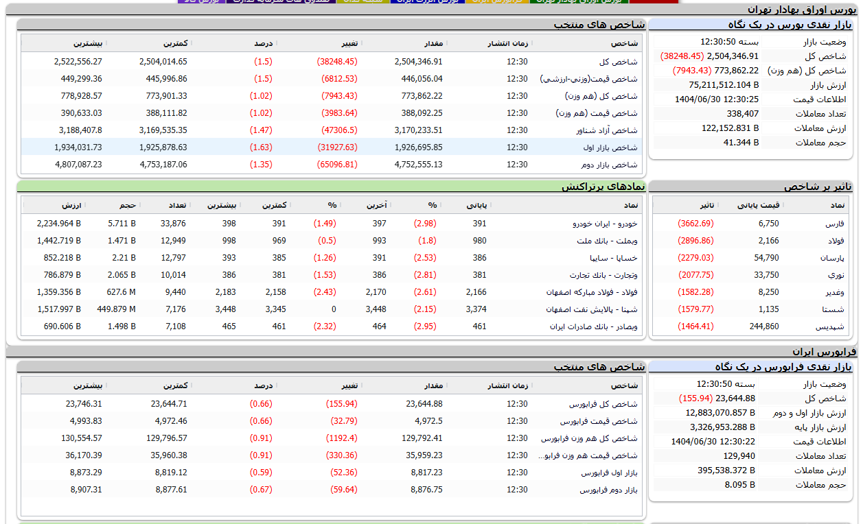The width and height of the screenshot is (863, 524).
Task: Sort top trades by حجم column
Action: coord(128,205)
